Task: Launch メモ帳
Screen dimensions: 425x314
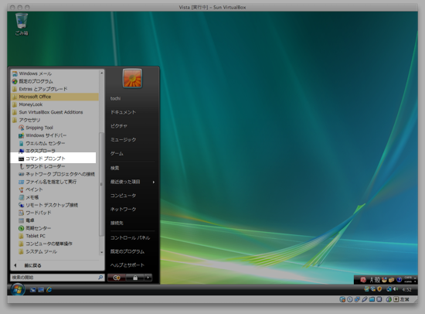Action: coord(55,197)
